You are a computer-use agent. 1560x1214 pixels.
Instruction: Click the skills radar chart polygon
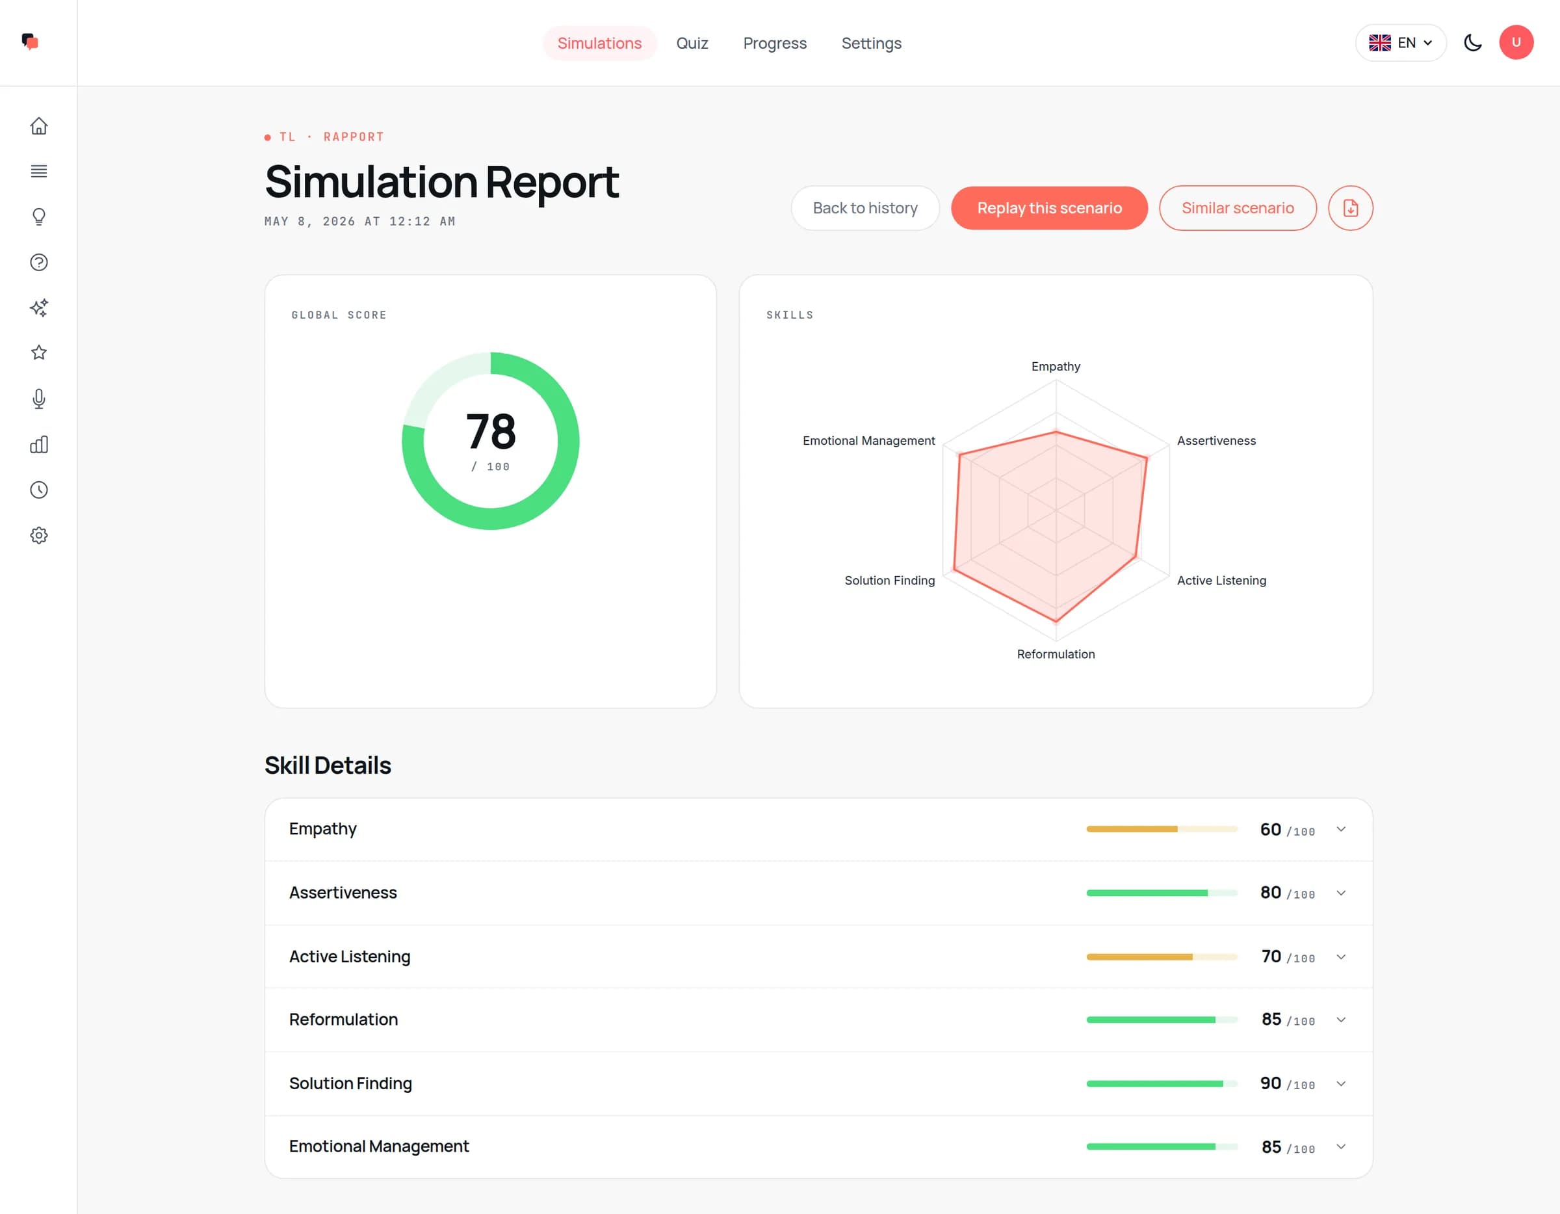(1052, 526)
